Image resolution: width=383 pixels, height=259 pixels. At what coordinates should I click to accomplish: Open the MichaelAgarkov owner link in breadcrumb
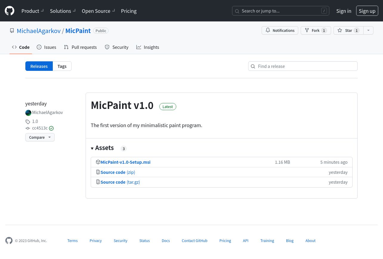[39, 31]
